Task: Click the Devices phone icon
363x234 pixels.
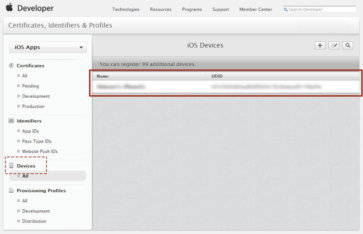Action: [11, 166]
